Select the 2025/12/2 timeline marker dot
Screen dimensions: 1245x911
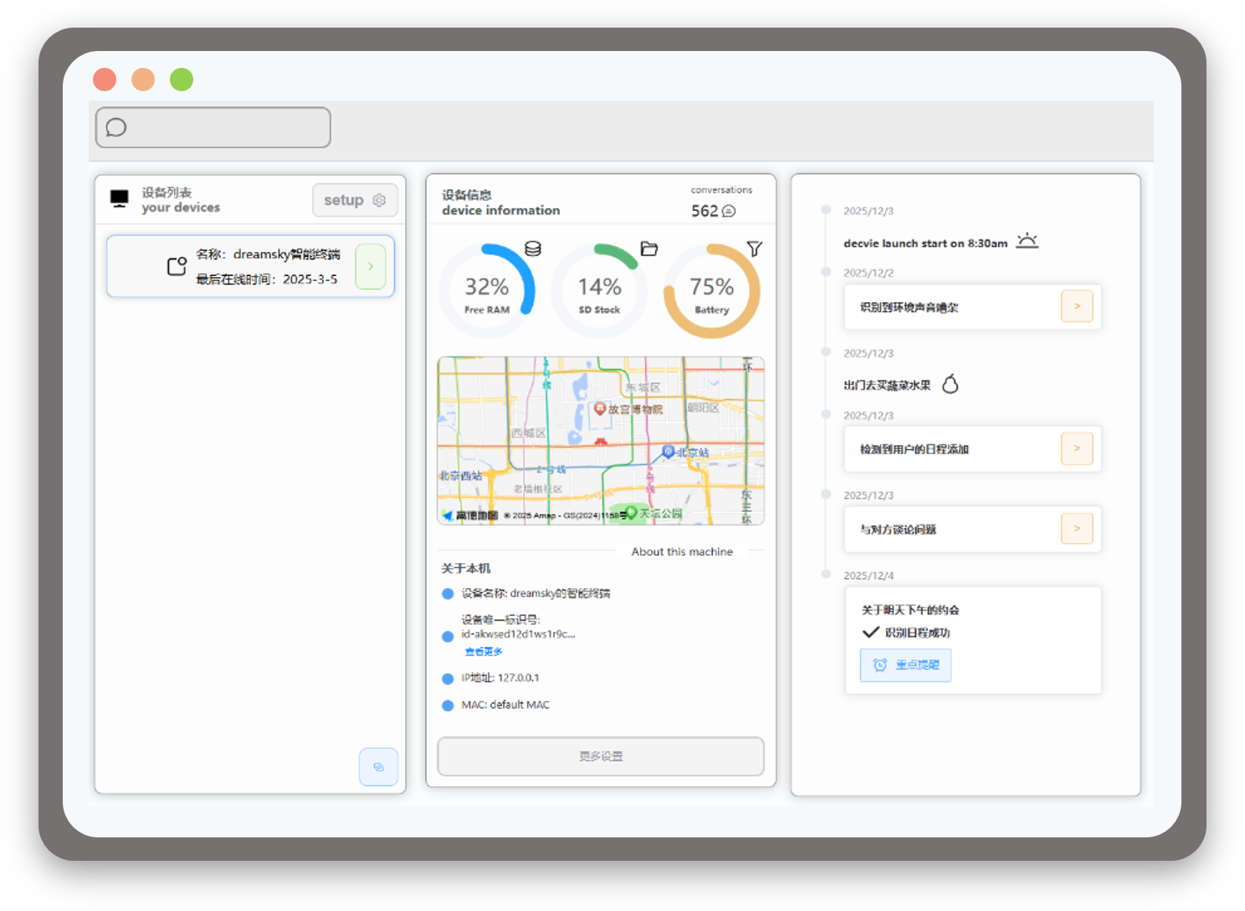coord(826,271)
